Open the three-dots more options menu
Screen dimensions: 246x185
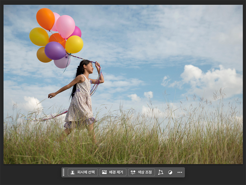180,172
